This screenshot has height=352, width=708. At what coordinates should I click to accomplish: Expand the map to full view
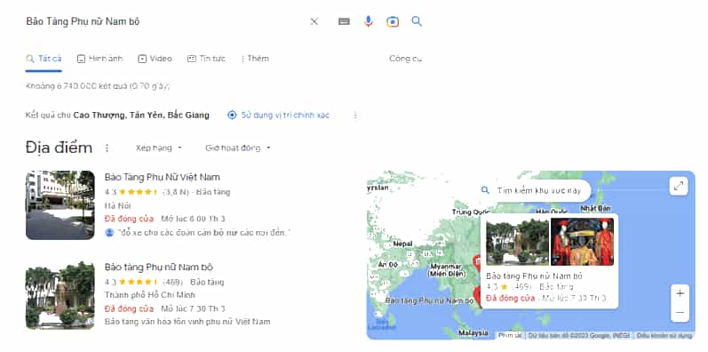coord(678,186)
